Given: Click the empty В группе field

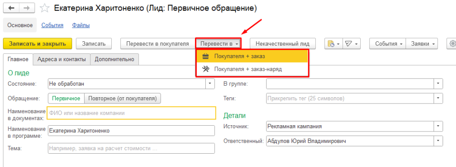Looking at the screenshot, I should pyautogui.click(x=350, y=84).
